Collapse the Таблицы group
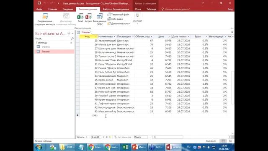The image size is (268, 151). [x=71, y=43]
